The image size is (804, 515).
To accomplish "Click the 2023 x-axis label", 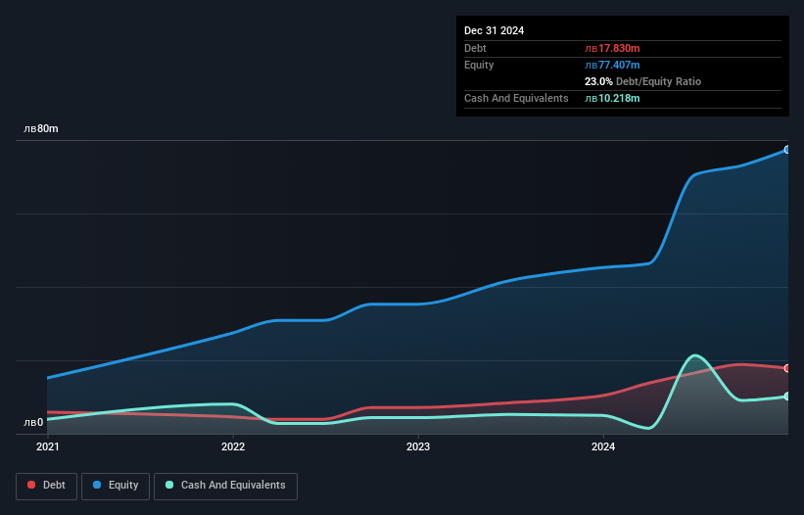I will tap(418, 446).
